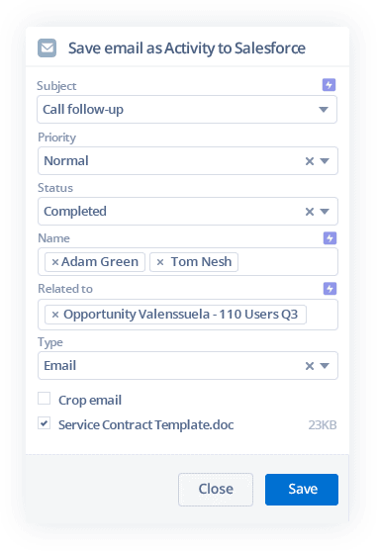Expand the Status dropdown arrow
The height and width of the screenshot is (551, 377).
pos(325,212)
